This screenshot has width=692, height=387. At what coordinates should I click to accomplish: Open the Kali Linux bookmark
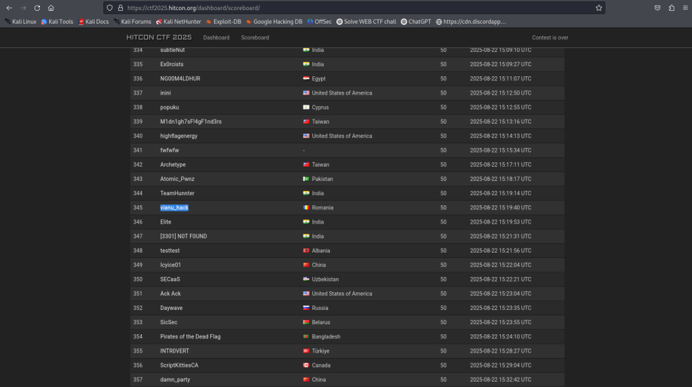20,22
